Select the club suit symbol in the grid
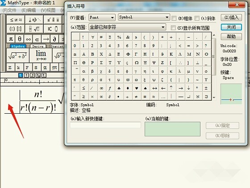Screen dimensions: 250x188 [x=119, y=88]
